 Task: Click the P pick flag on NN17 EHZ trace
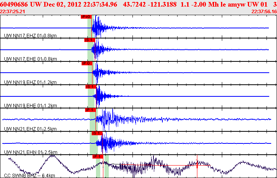[86, 17]
